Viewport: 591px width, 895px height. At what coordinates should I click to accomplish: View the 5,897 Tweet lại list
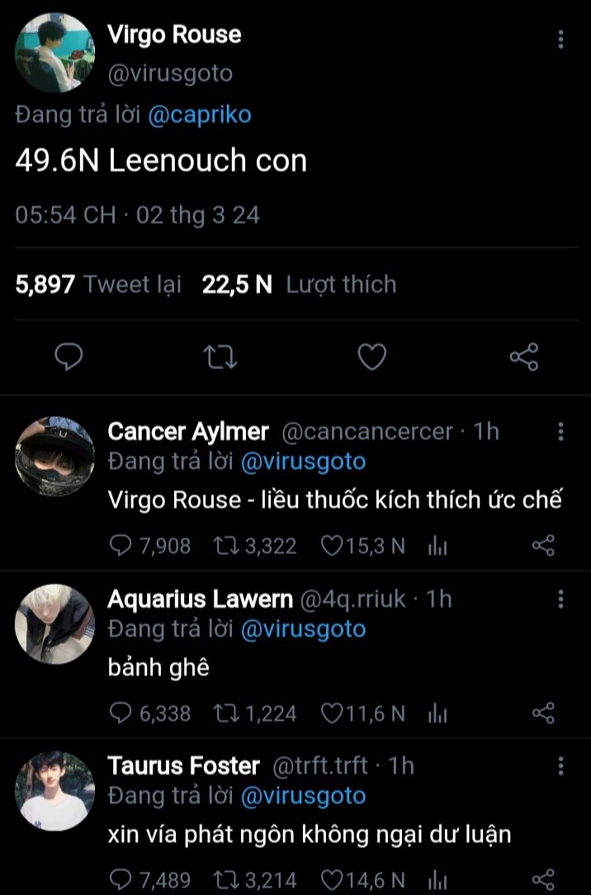tap(98, 285)
